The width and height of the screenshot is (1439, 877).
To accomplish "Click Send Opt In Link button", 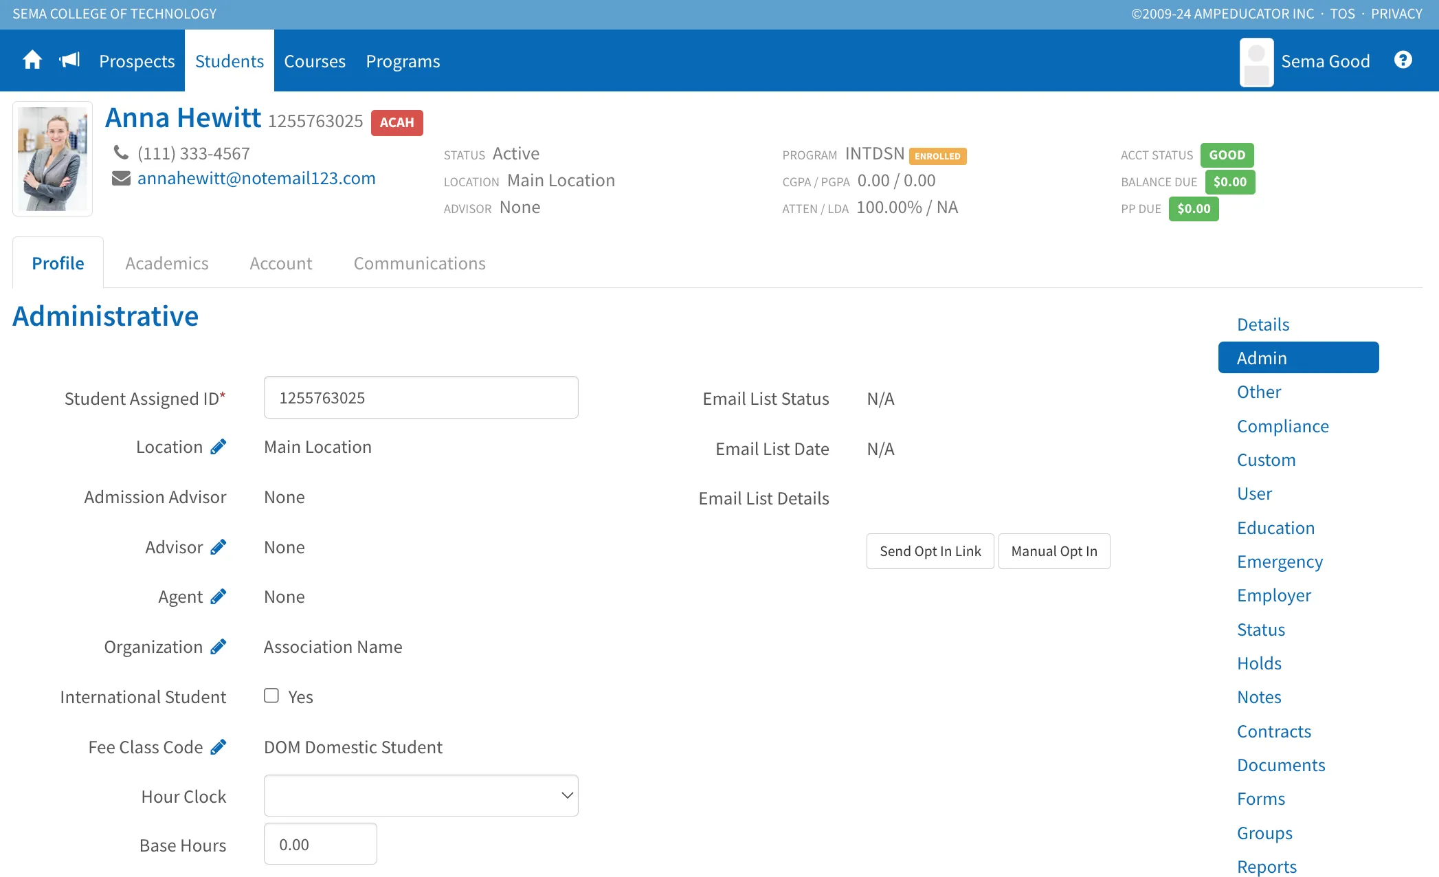I will [930, 551].
